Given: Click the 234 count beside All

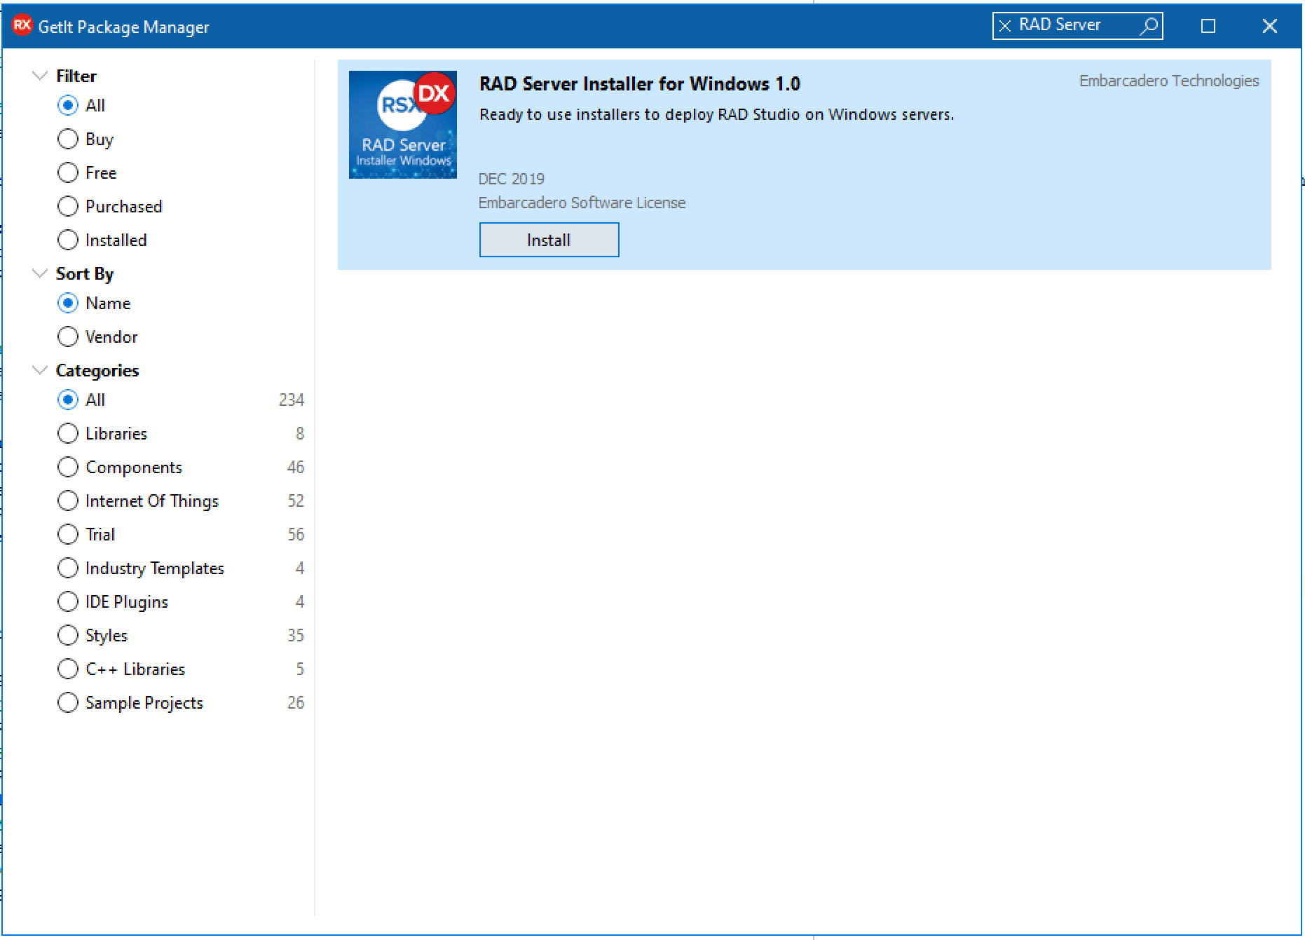Looking at the screenshot, I should [x=292, y=400].
